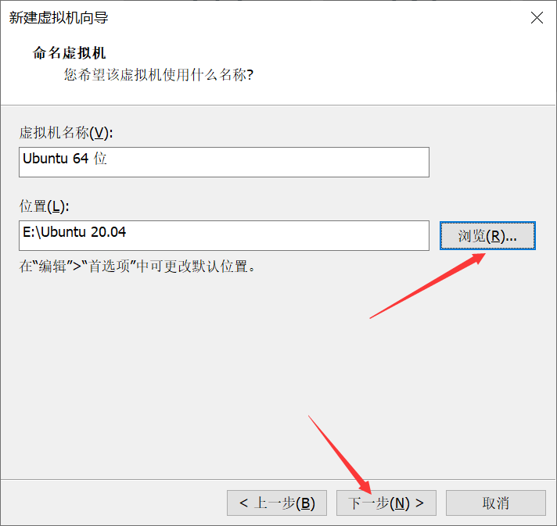Image resolution: width=557 pixels, height=526 pixels.
Task: Click the 新建虚拟机向导 title bar text
Action: (x=59, y=18)
